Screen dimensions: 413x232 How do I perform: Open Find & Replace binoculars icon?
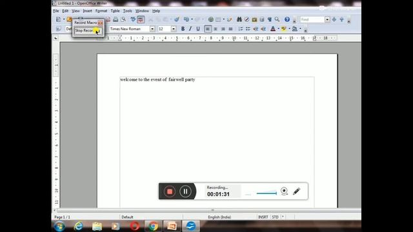click(239, 19)
